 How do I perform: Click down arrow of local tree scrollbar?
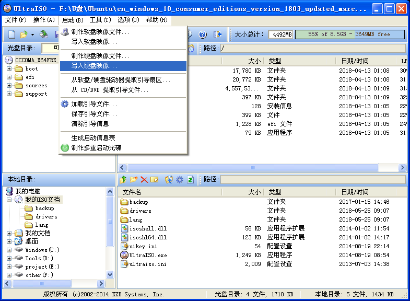(110, 274)
